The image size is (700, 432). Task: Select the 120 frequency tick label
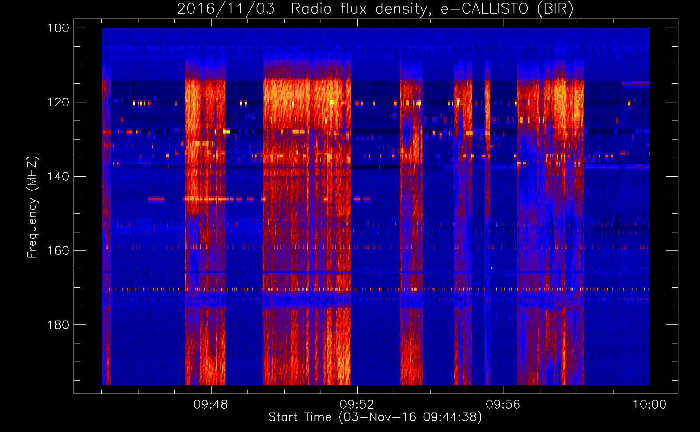pos(58,102)
